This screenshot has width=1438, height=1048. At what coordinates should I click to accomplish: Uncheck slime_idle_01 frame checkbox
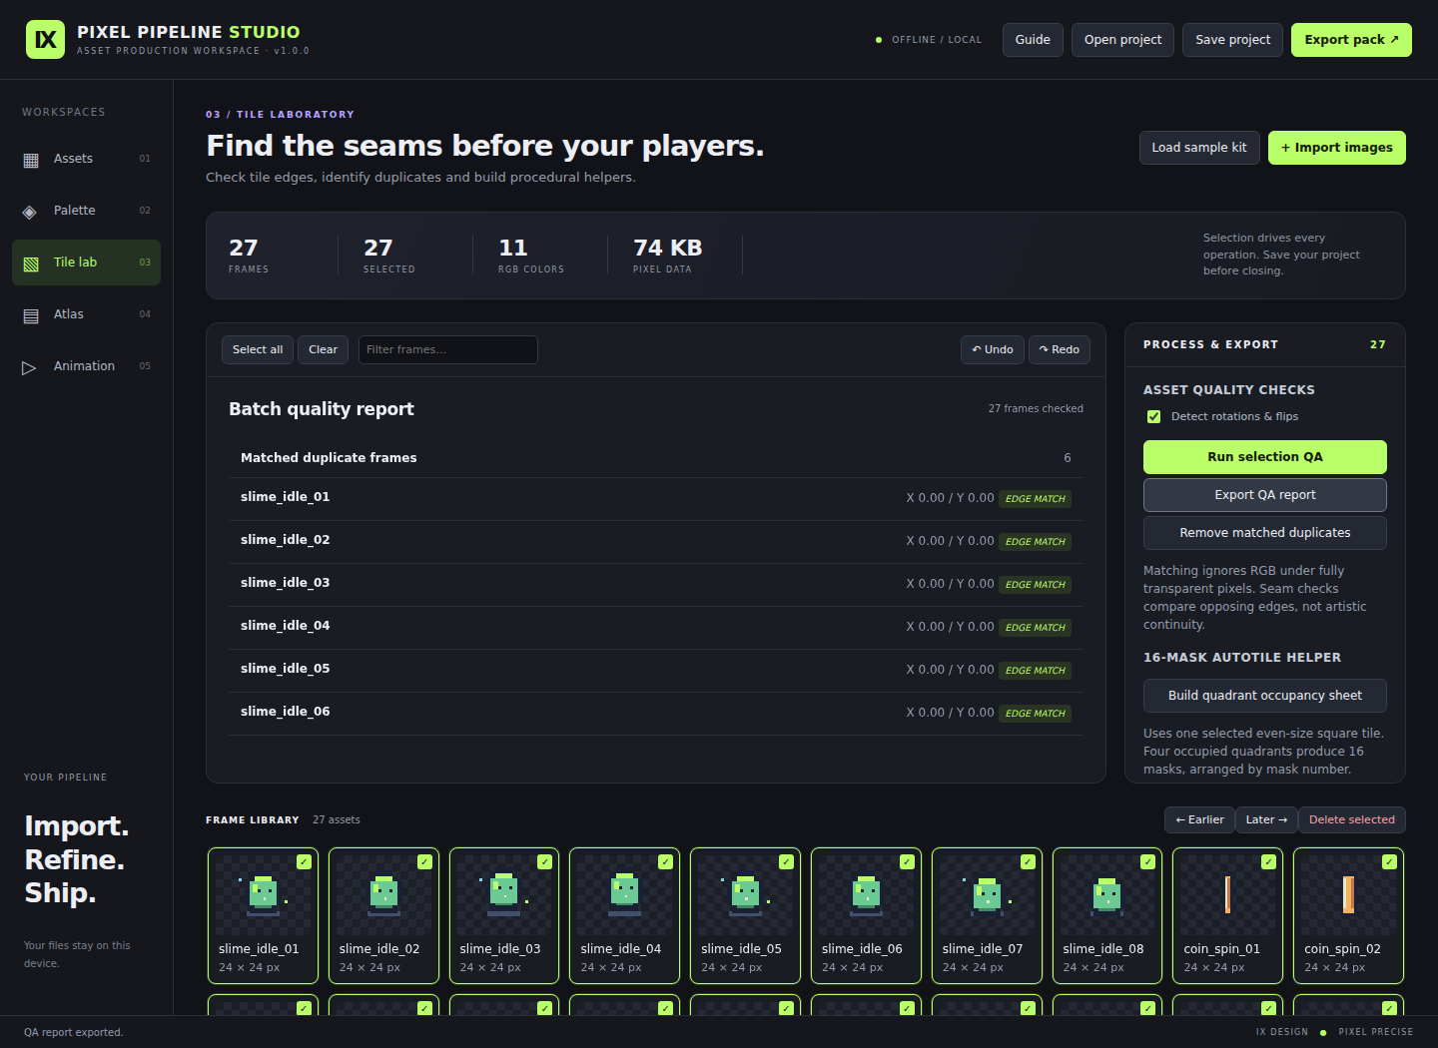tap(304, 861)
